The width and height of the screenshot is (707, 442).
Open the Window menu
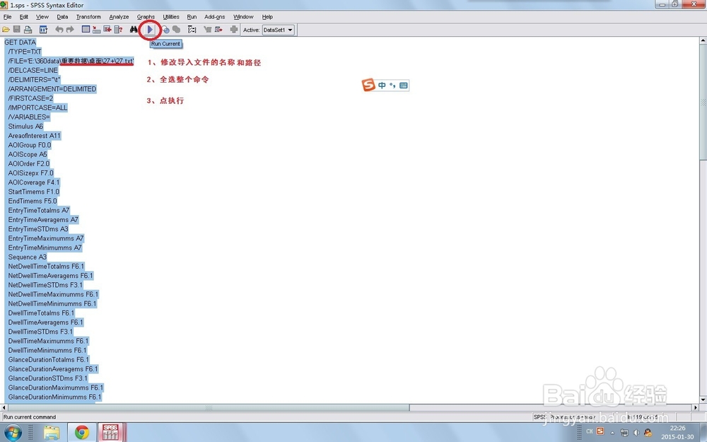(243, 17)
